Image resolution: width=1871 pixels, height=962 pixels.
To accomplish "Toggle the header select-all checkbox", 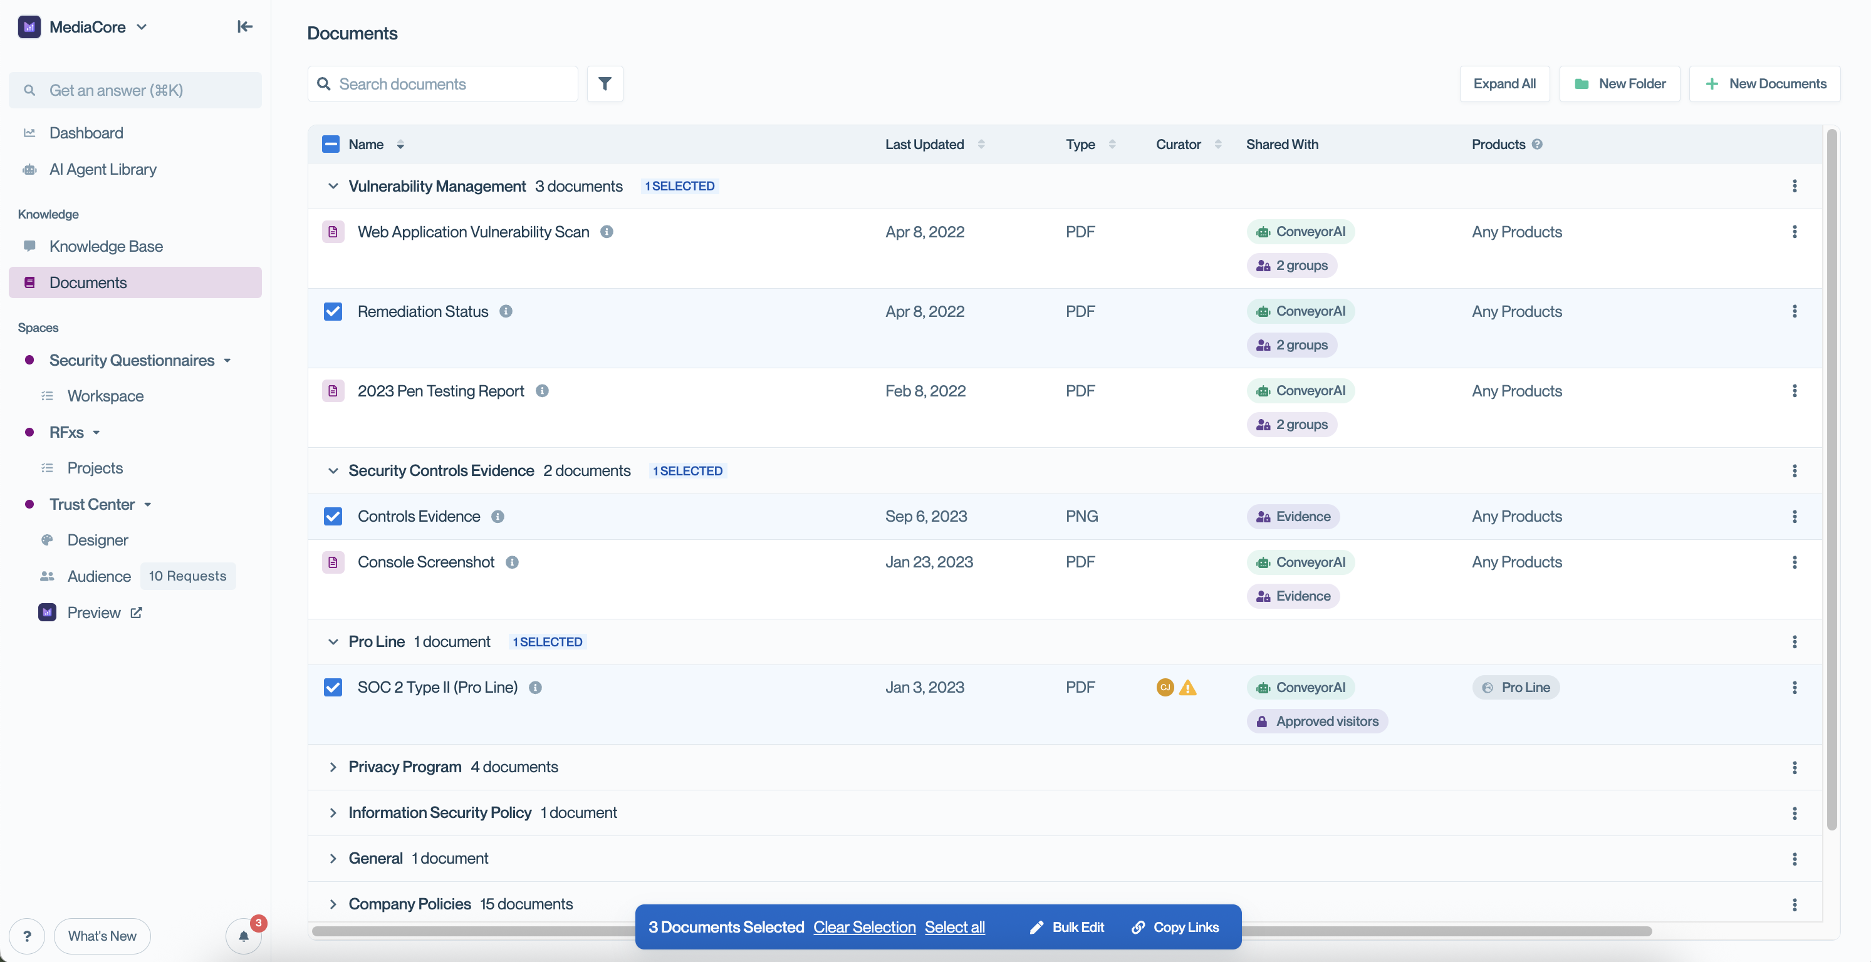I will (330, 145).
